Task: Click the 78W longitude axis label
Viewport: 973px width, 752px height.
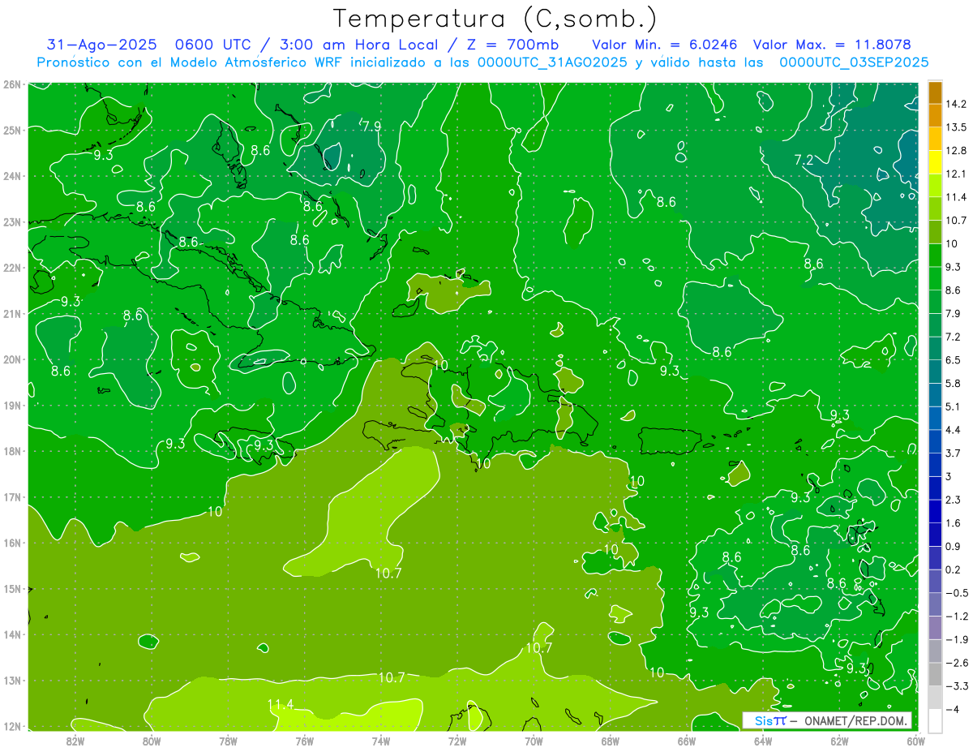Action: 228,741
